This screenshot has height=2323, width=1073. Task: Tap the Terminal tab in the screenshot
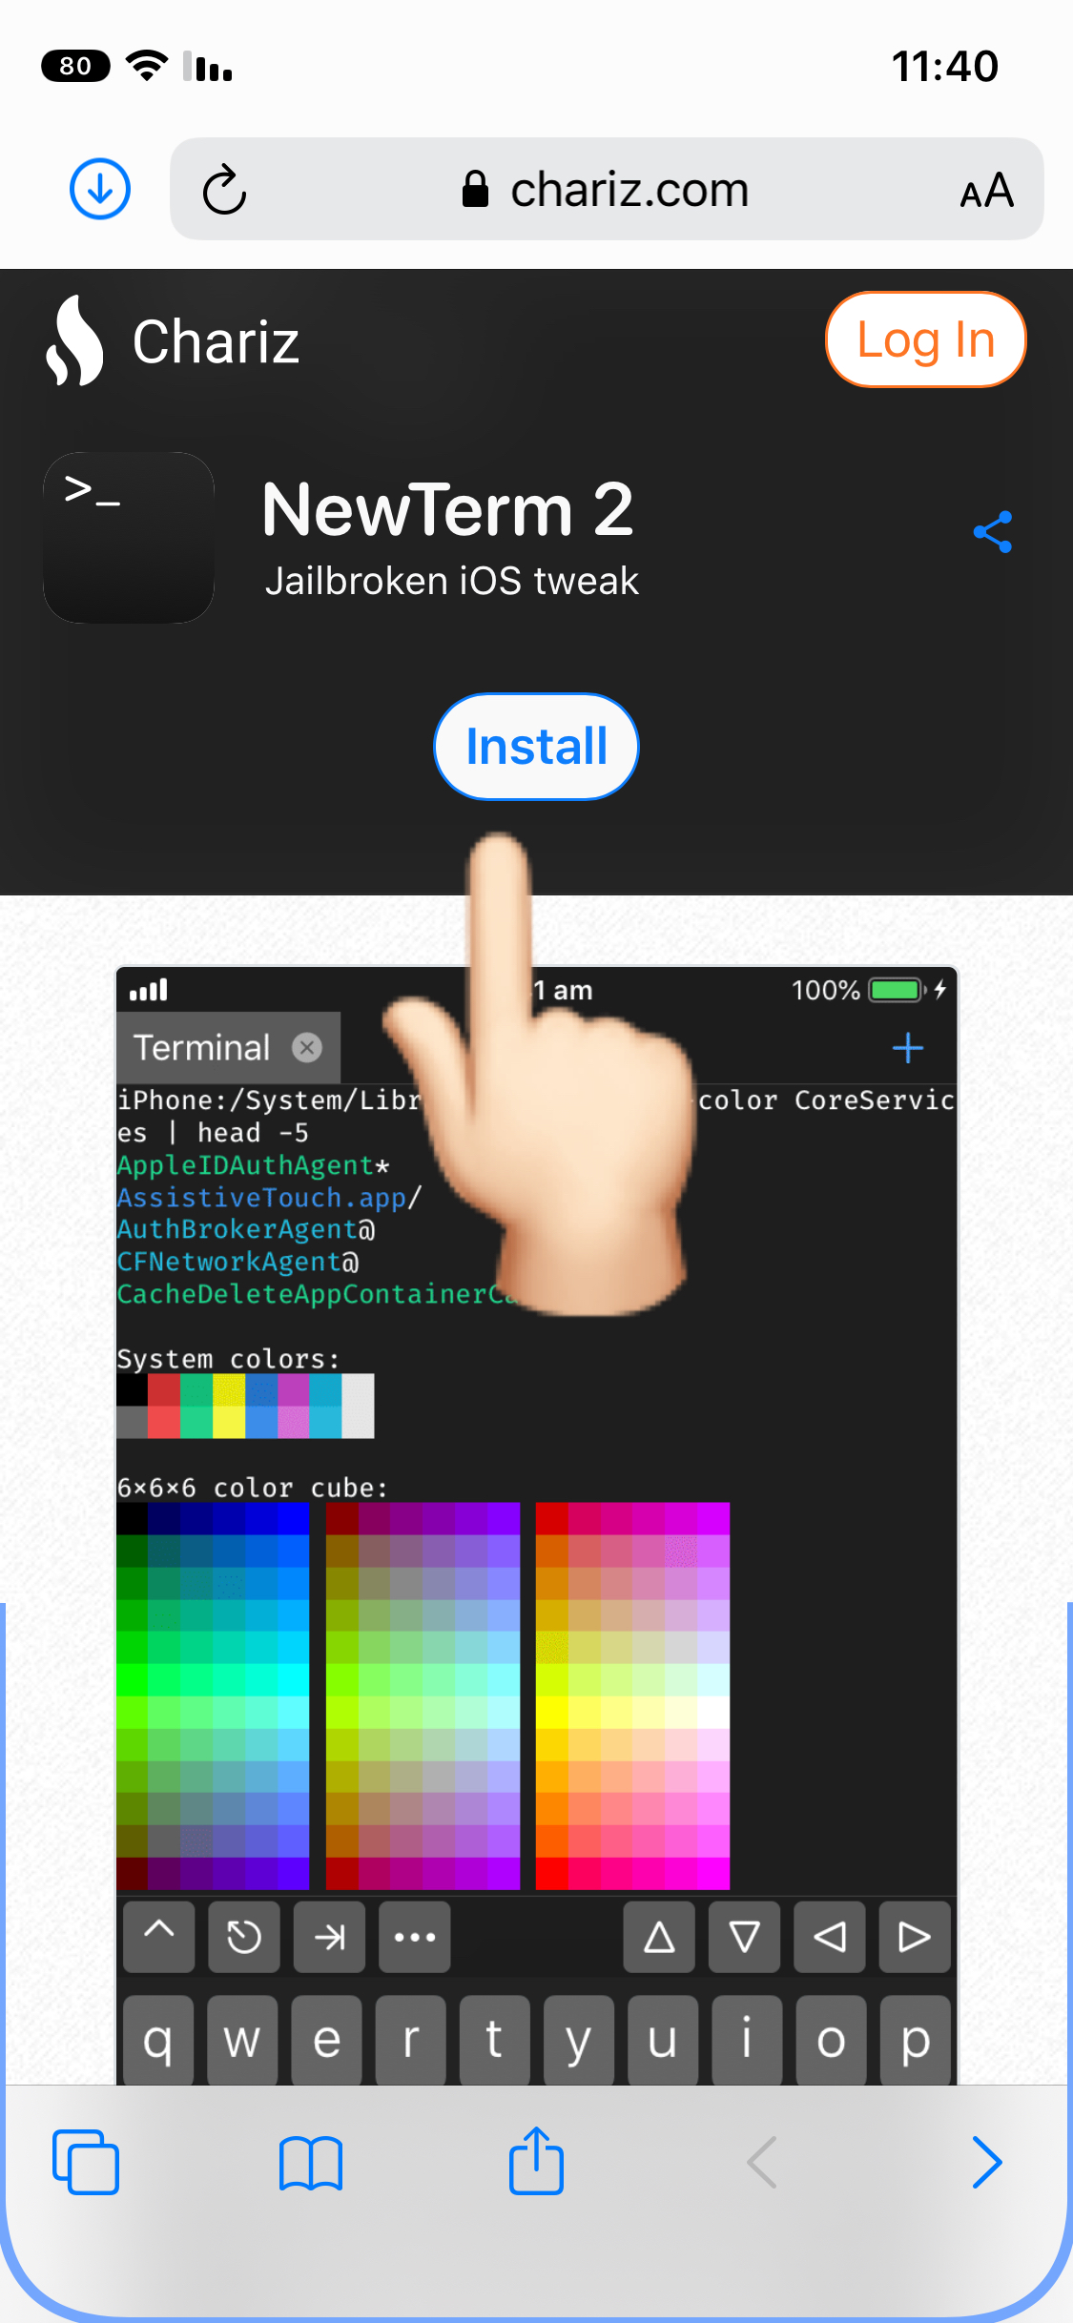click(228, 1047)
